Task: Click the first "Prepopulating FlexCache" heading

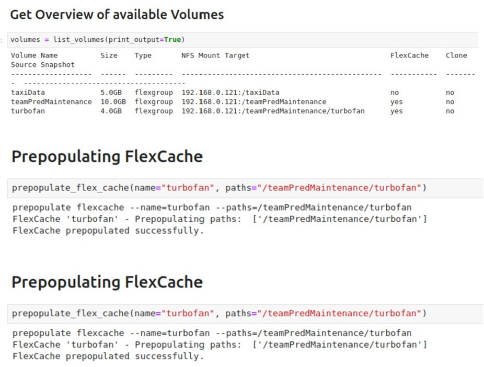Action: [x=107, y=156]
